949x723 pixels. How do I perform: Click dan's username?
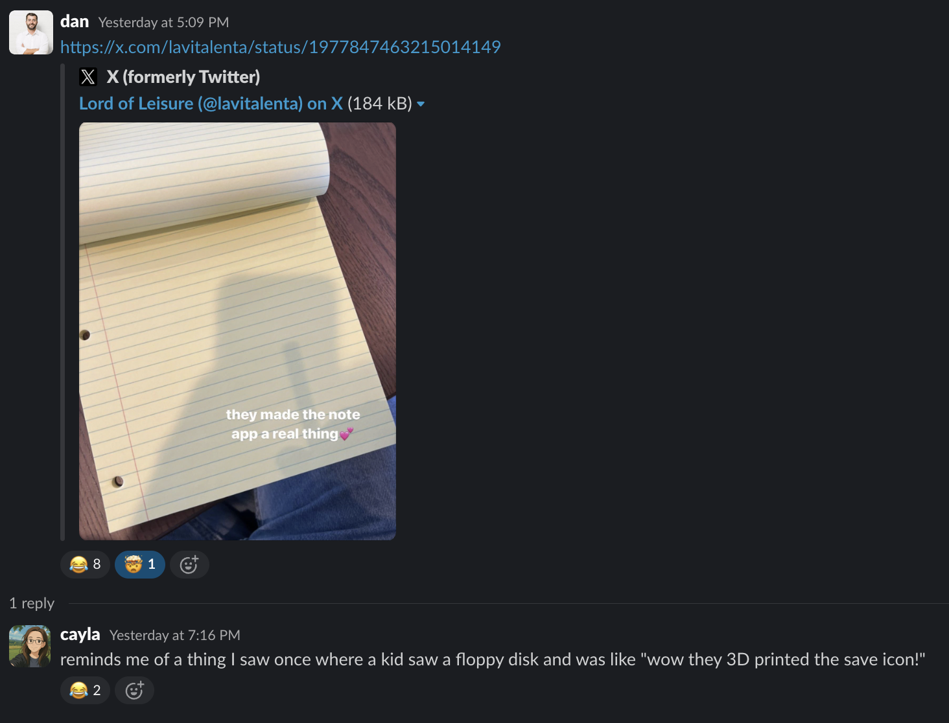point(75,21)
